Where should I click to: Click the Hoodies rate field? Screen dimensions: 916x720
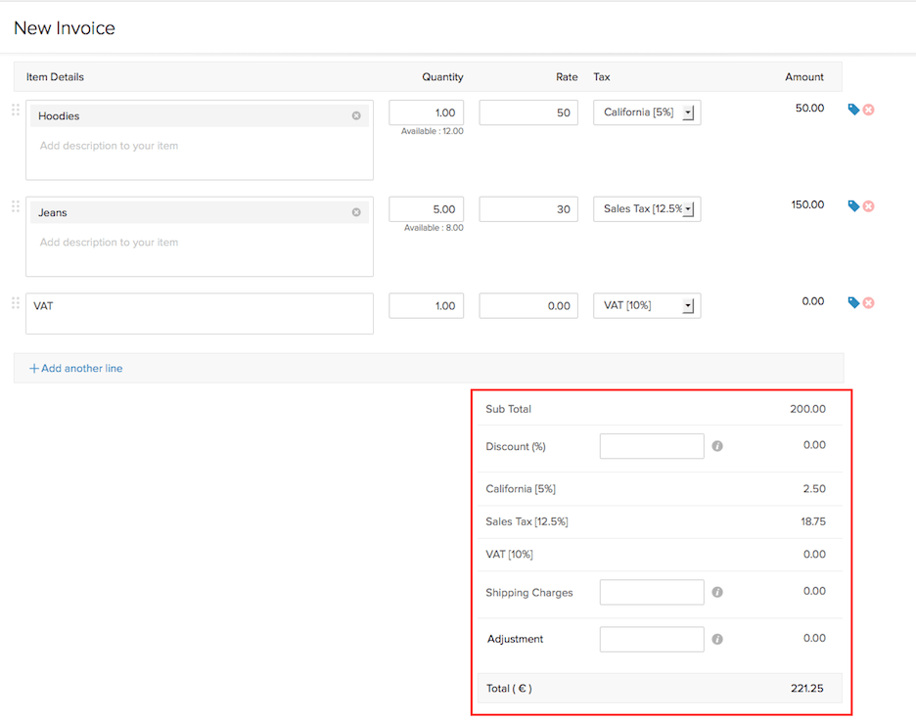click(528, 112)
